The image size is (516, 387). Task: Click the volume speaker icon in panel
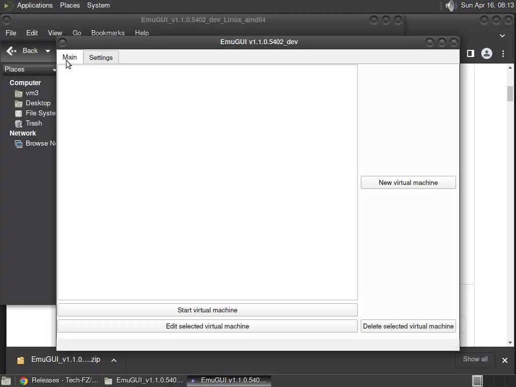click(450, 6)
